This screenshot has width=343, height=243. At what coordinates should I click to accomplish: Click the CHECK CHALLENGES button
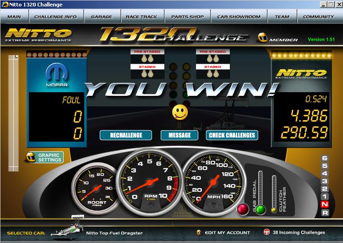(232, 135)
